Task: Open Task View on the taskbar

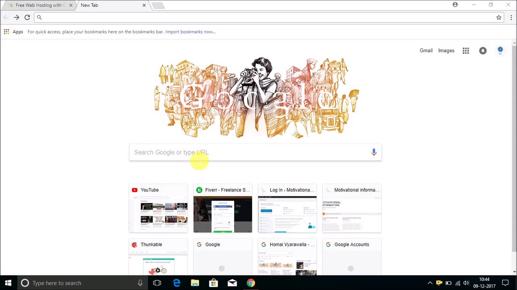Action: coord(157,283)
